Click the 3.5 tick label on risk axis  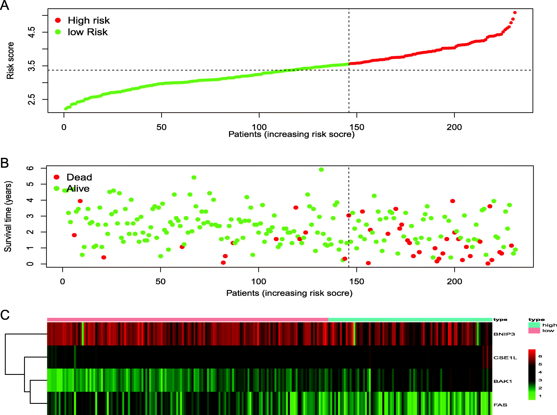[31, 66]
